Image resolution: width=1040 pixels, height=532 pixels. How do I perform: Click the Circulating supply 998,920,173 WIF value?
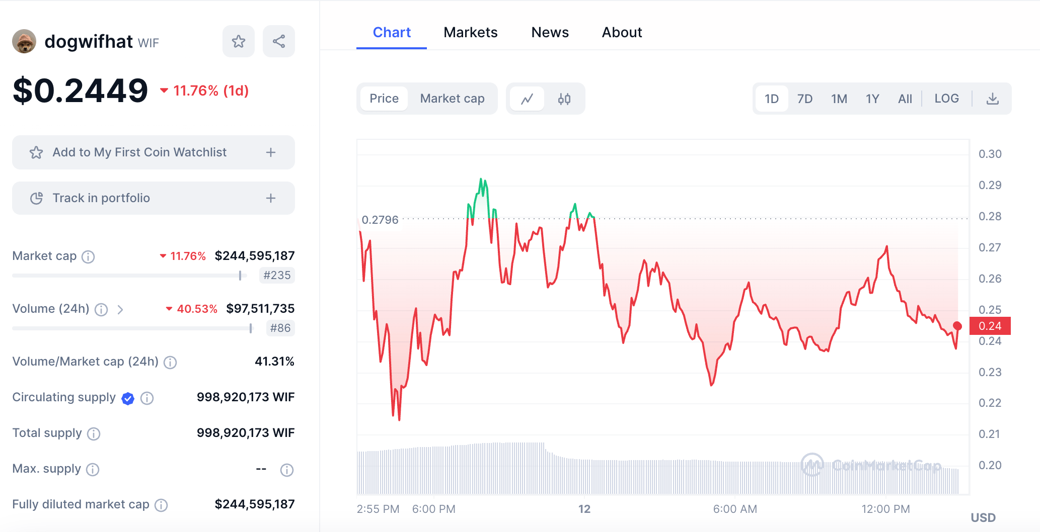click(246, 397)
